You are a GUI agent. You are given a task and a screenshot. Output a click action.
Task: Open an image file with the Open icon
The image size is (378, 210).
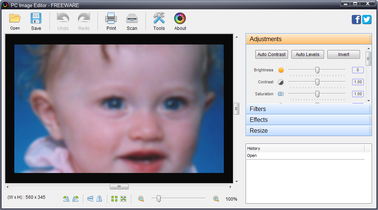coord(15,19)
